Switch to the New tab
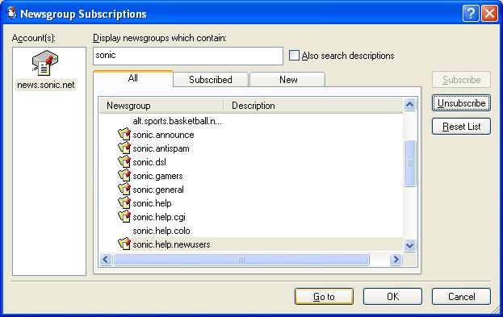 288,80
